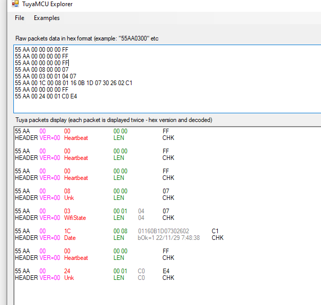Click the red '1C' command byte

pyautogui.click(x=67, y=231)
